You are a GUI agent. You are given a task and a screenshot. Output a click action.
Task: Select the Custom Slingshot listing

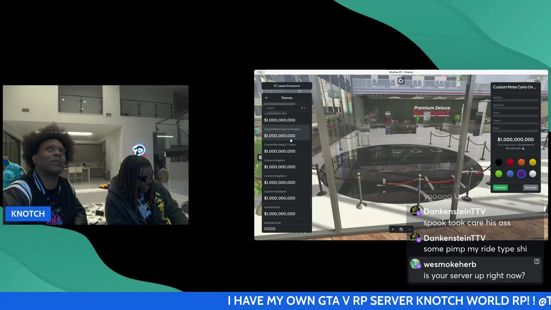[x=287, y=164]
